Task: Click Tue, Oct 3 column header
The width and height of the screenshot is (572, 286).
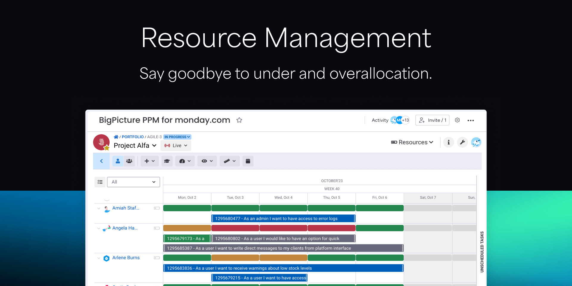Action: tap(235, 198)
